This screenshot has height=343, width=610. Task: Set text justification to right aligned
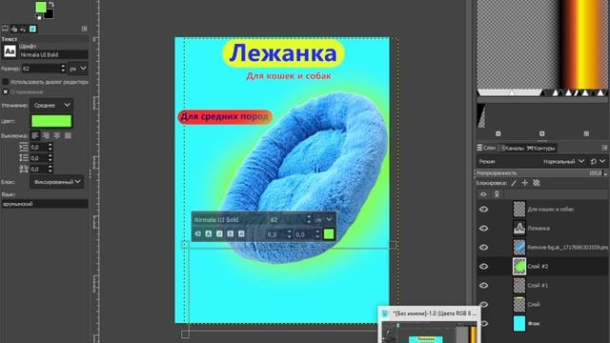(46, 135)
